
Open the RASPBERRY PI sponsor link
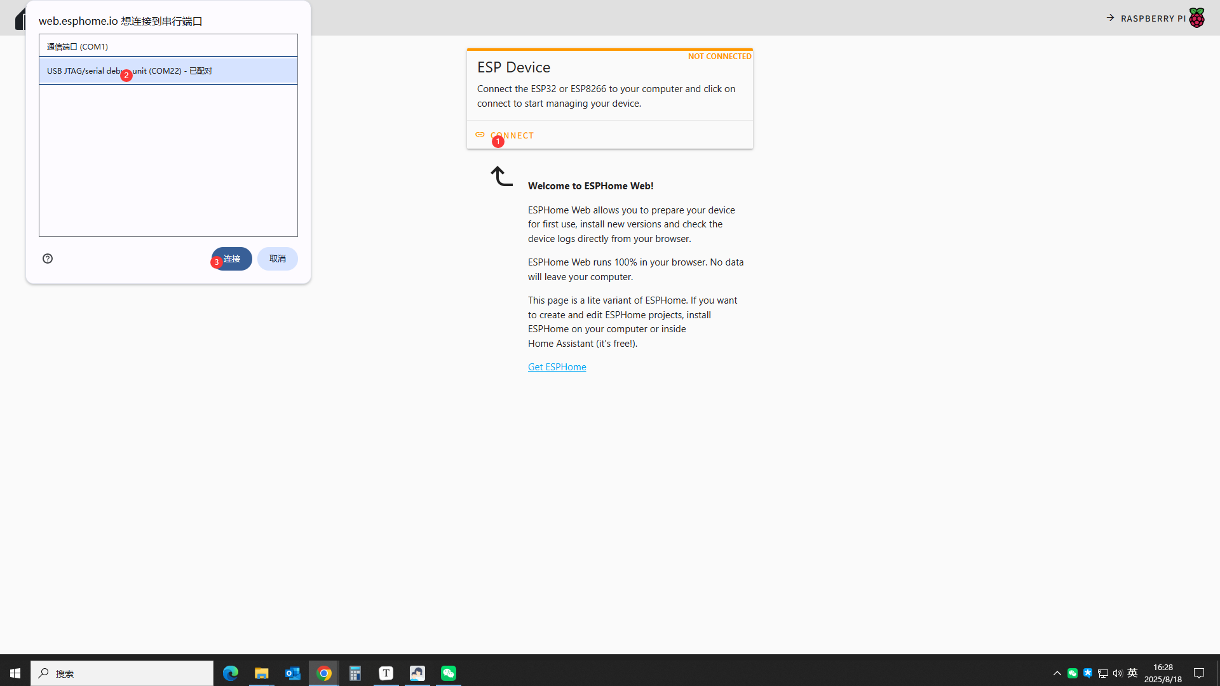1152,18
